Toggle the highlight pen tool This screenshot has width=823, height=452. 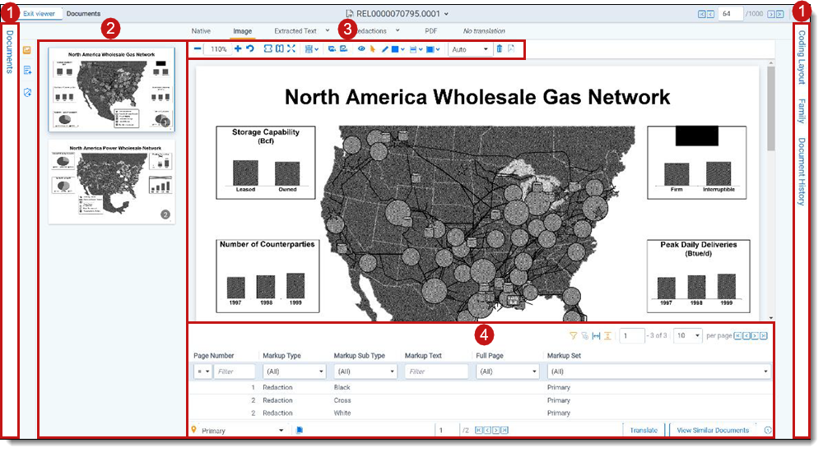[384, 49]
